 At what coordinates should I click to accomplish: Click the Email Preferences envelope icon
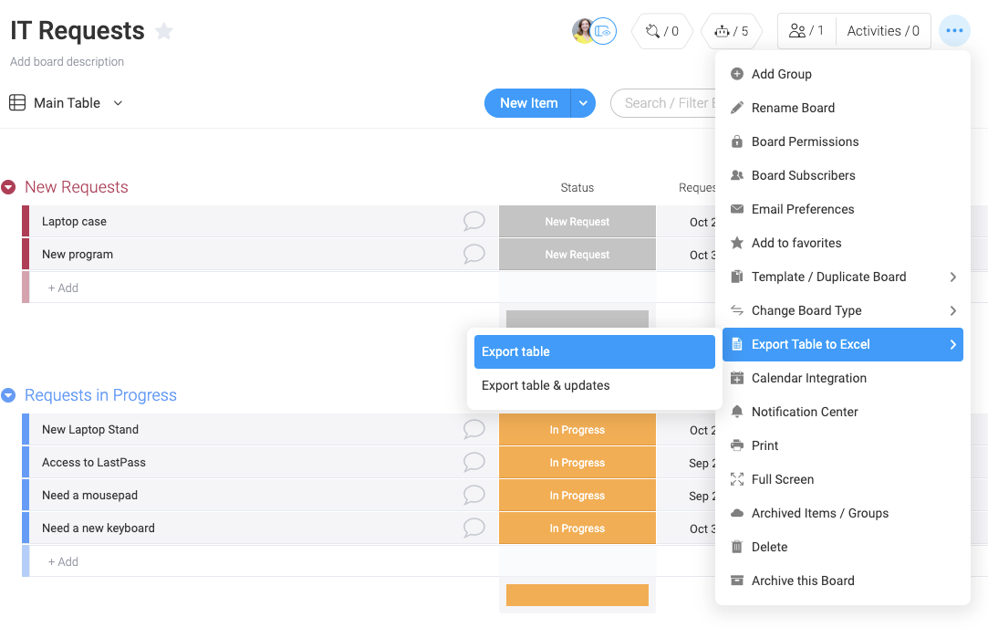[736, 209]
